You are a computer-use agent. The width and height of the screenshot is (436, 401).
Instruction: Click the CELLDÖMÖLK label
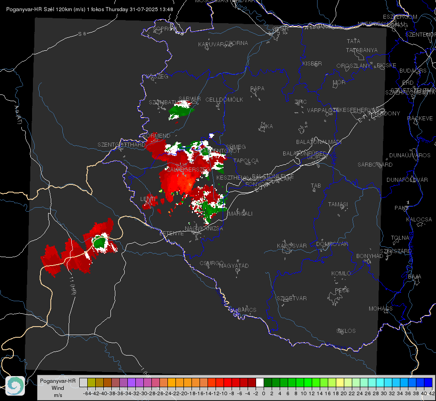(224, 100)
